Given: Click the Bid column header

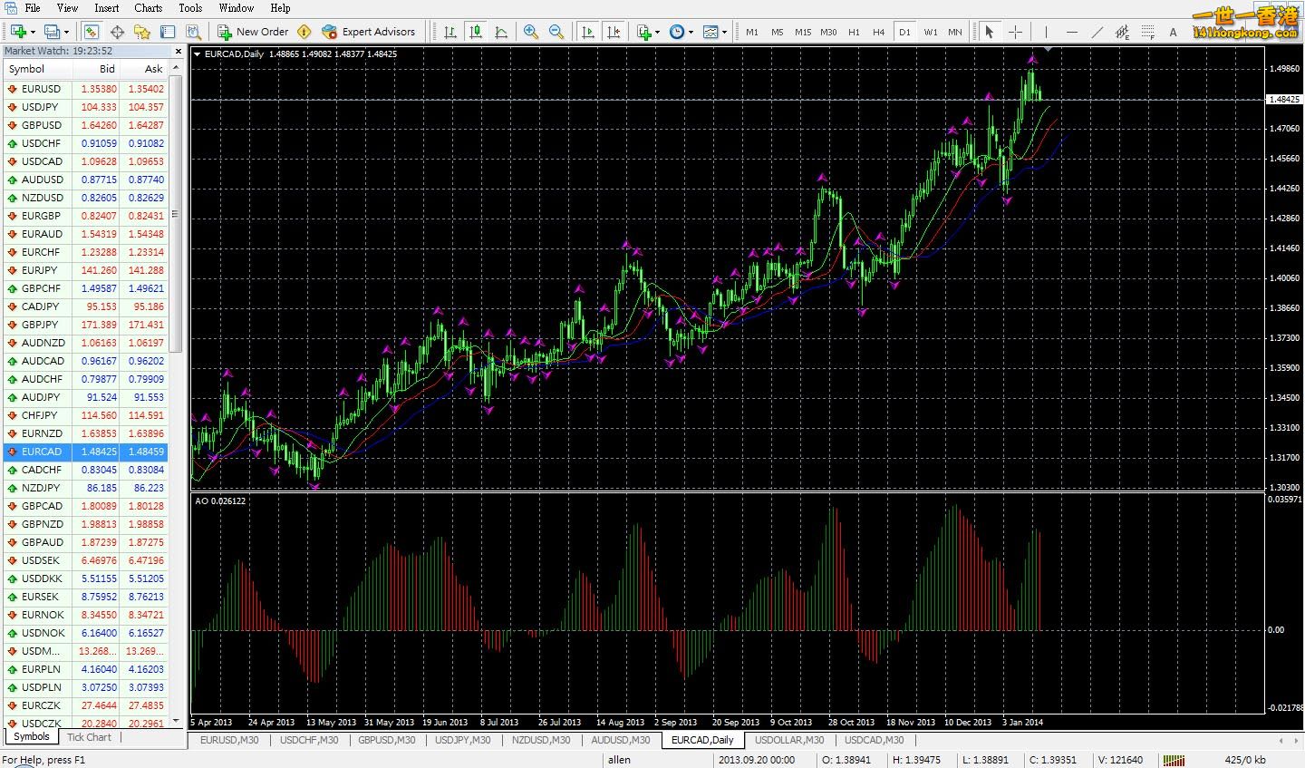Looking at the screenshot, I should pyautogui.click(x=97, y=69).
